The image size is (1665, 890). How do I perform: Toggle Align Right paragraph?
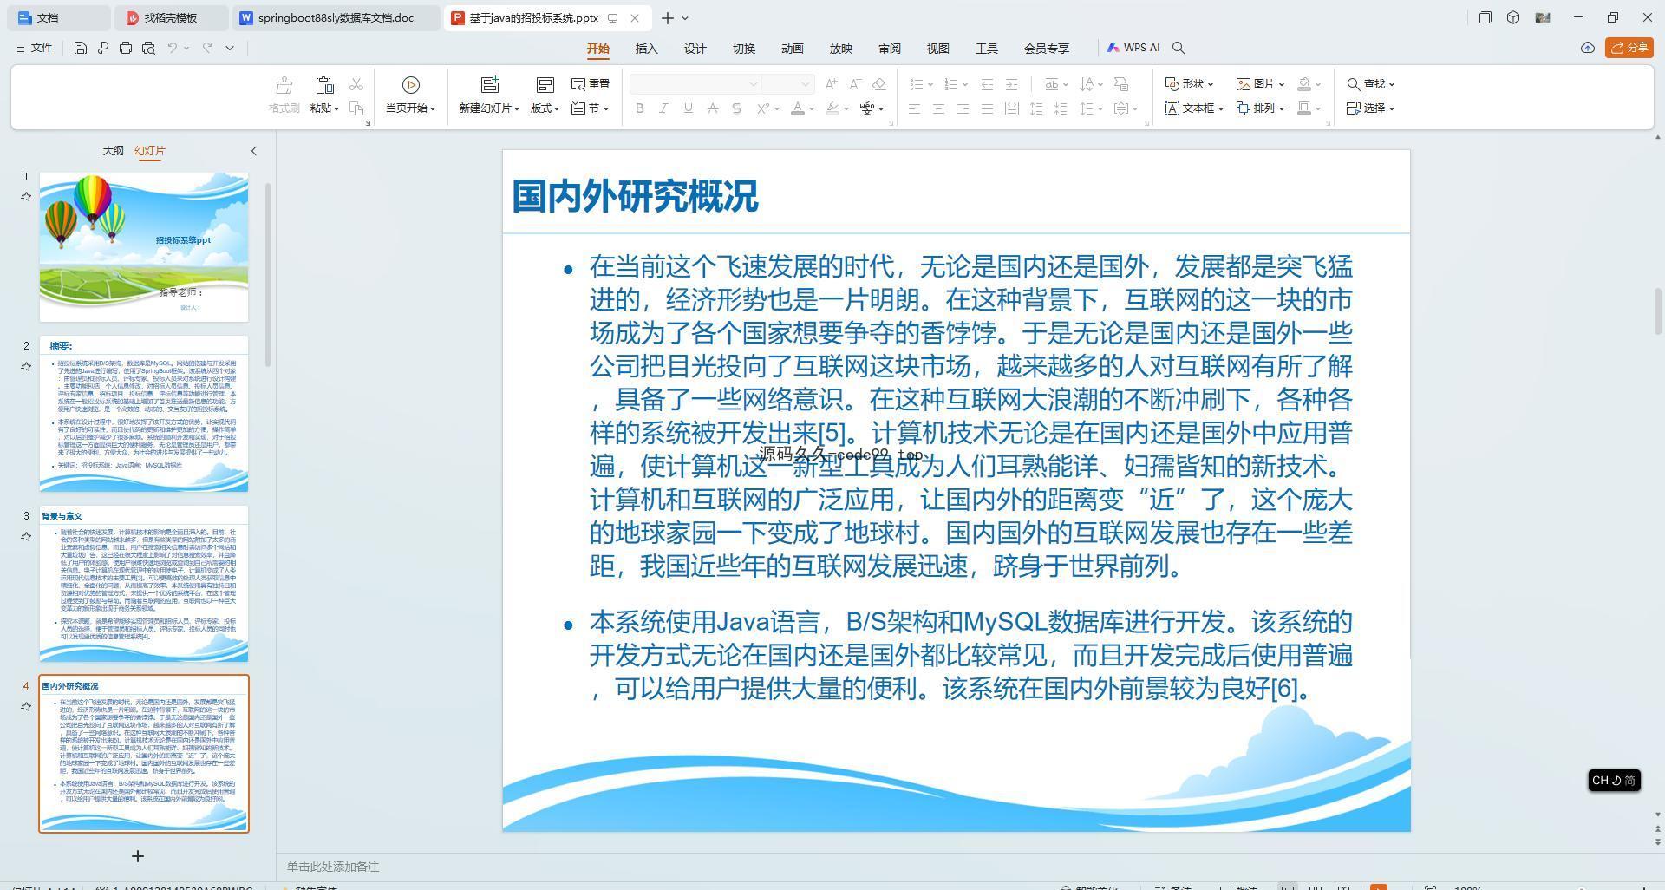[x=963, y=108]
